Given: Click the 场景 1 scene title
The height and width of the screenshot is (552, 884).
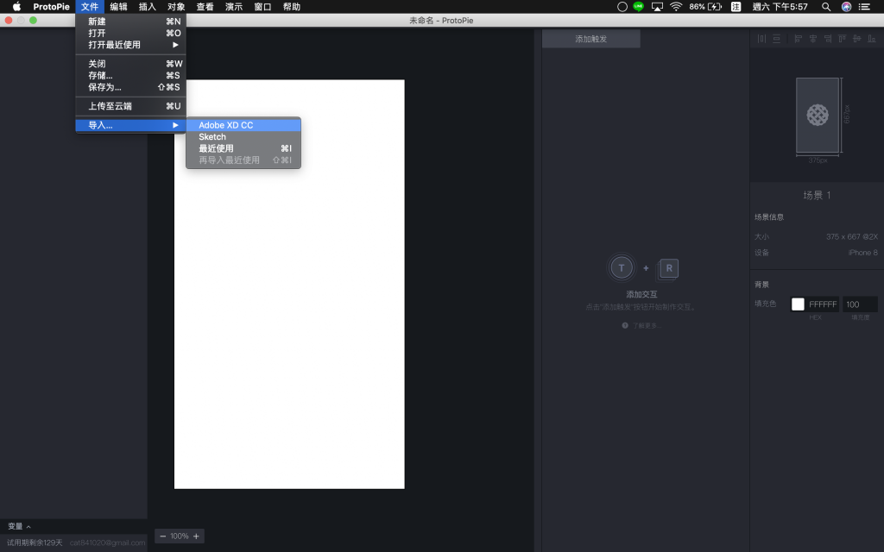Looking at the screenshot, I should pyautogui.click(x=817, y=196).
